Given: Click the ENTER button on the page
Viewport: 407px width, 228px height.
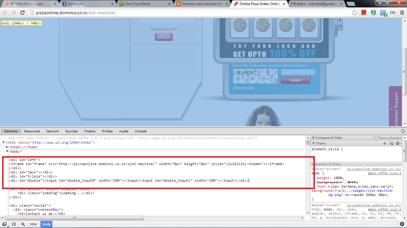Looking at the screenshot, I should tap(164, 37).
